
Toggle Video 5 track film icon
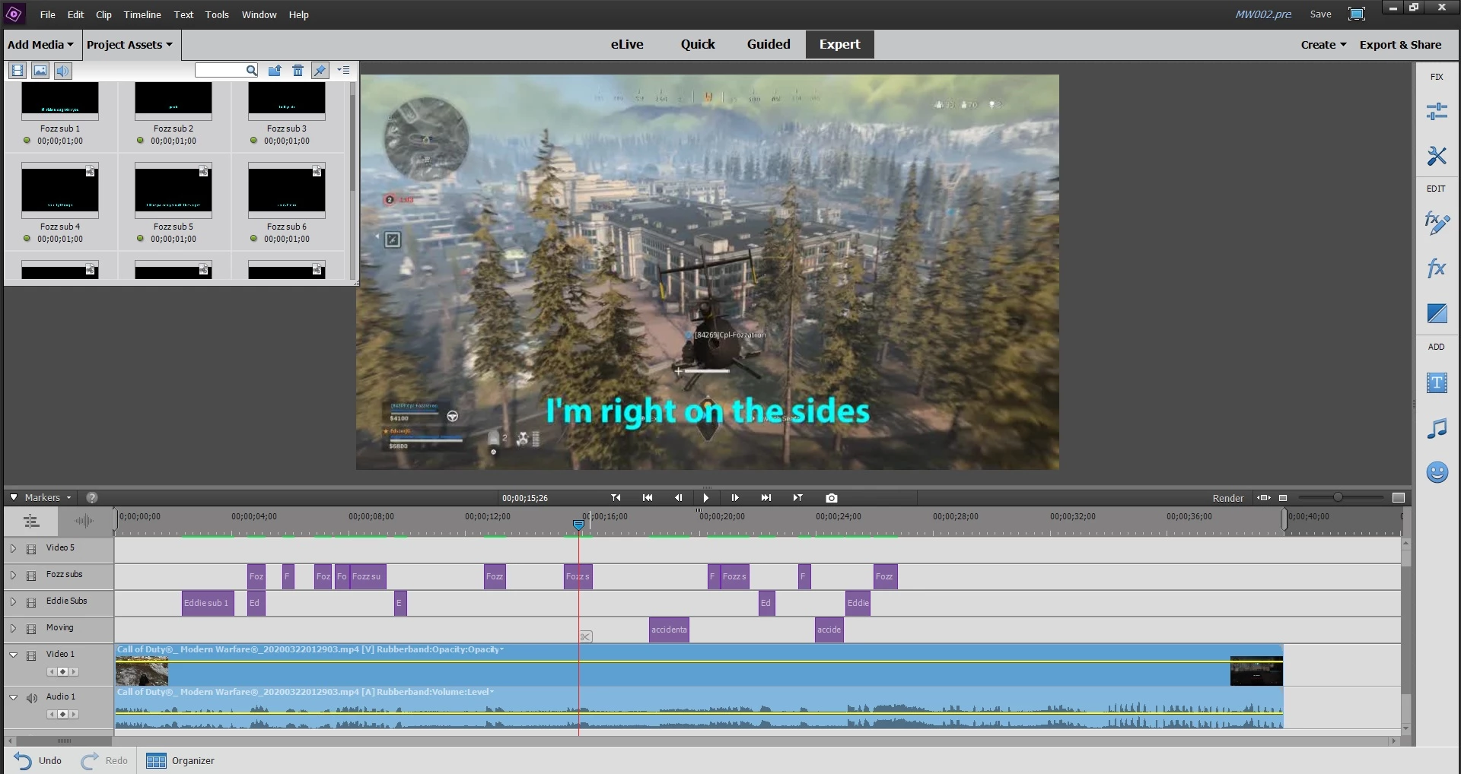[x=31, y=549]
